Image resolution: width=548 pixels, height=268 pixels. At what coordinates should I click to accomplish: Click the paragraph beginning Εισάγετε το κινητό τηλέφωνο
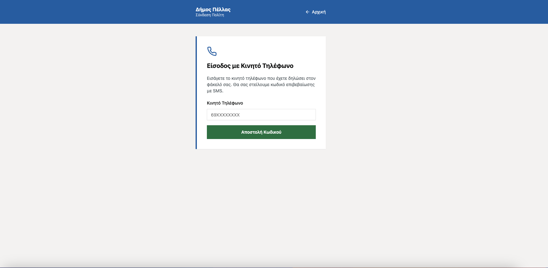261,85
